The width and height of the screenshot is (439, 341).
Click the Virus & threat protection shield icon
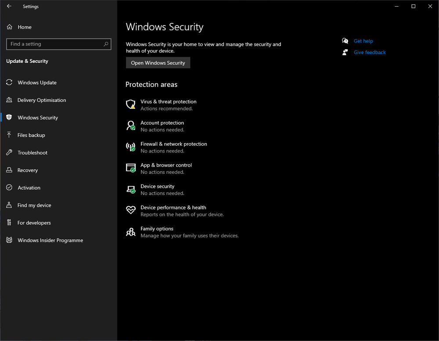point(131,104)
